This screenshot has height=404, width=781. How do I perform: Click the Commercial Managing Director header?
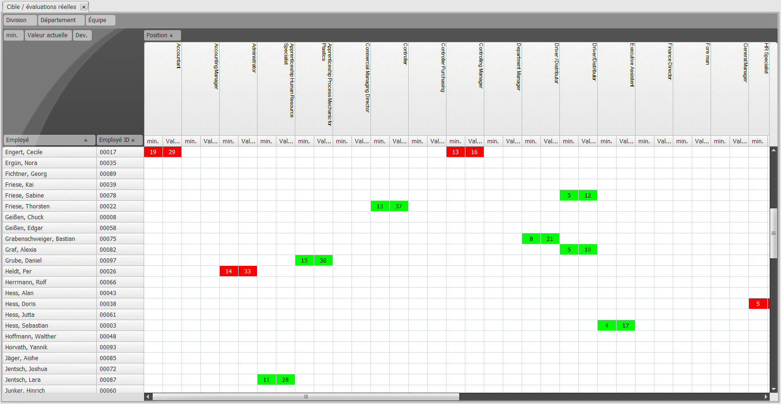pyautogui.click(x=352, y=89)
